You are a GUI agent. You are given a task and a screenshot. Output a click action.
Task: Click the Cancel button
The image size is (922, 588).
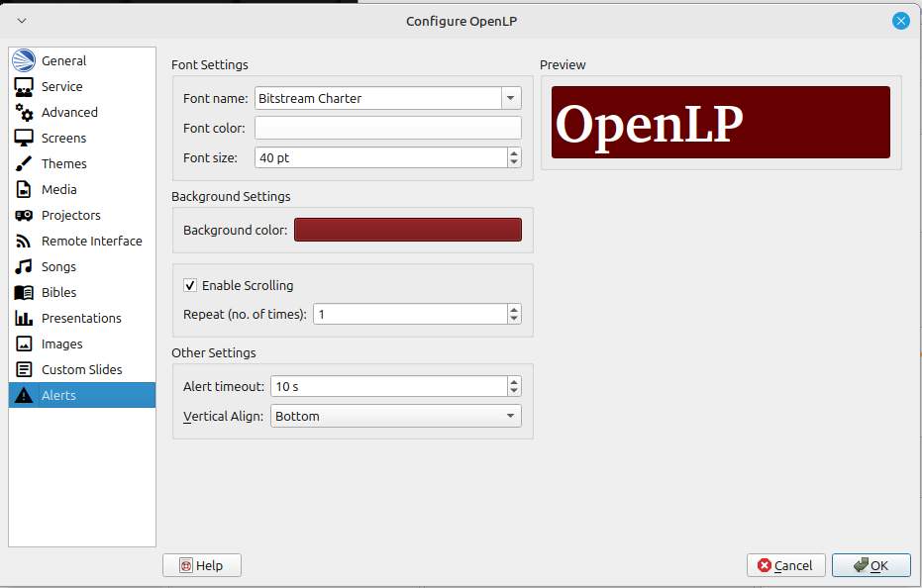[x=786, y=565]
